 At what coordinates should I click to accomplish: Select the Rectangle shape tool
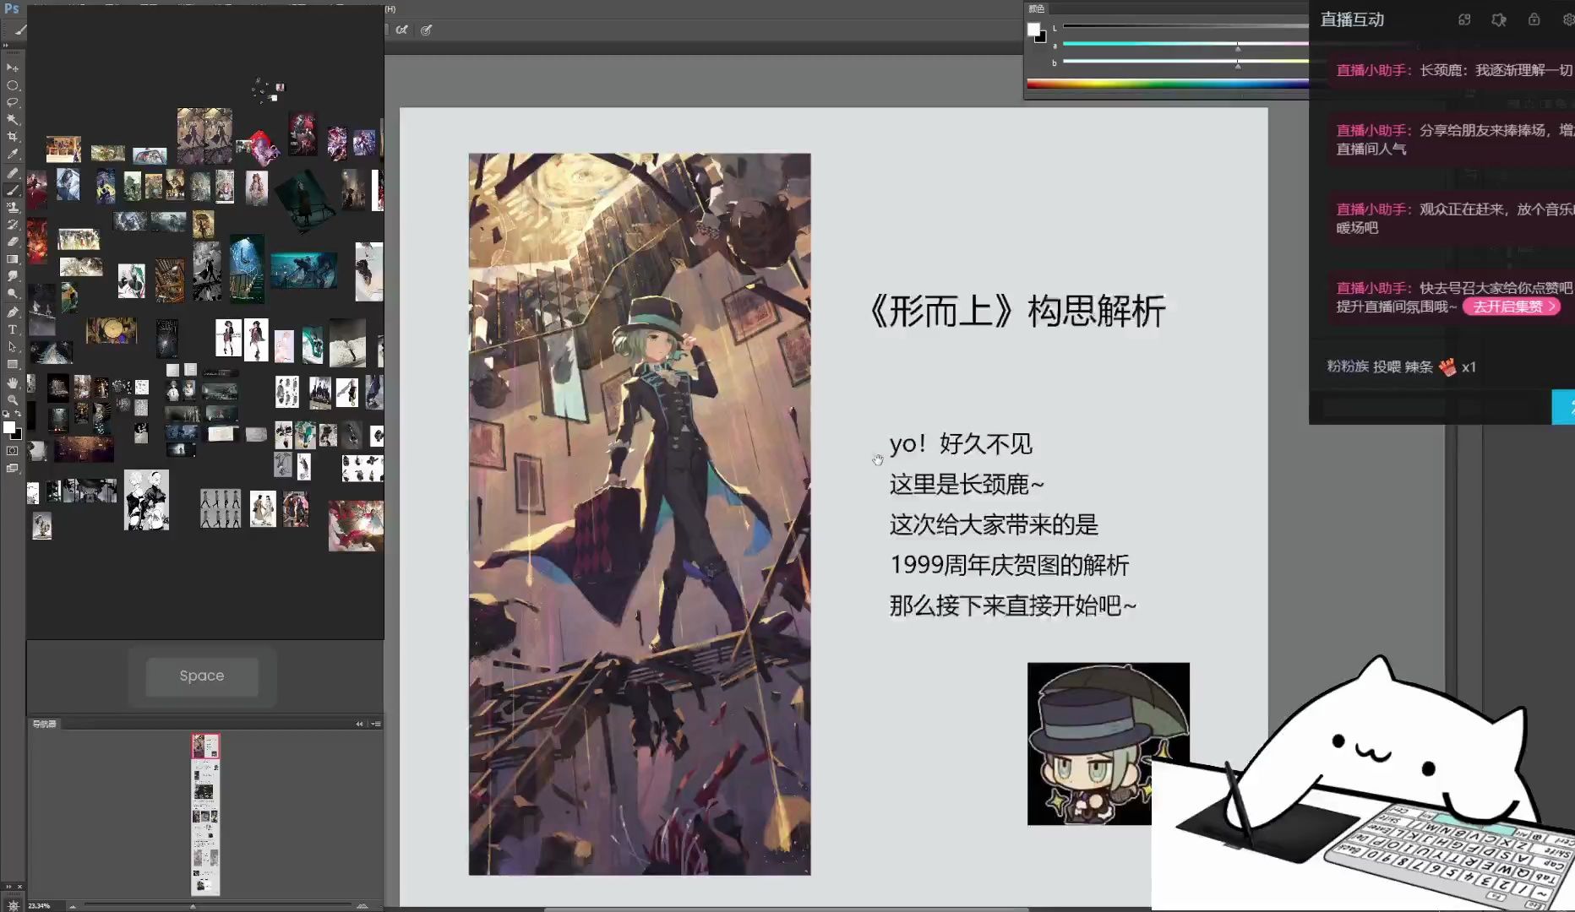click(13, 365)
